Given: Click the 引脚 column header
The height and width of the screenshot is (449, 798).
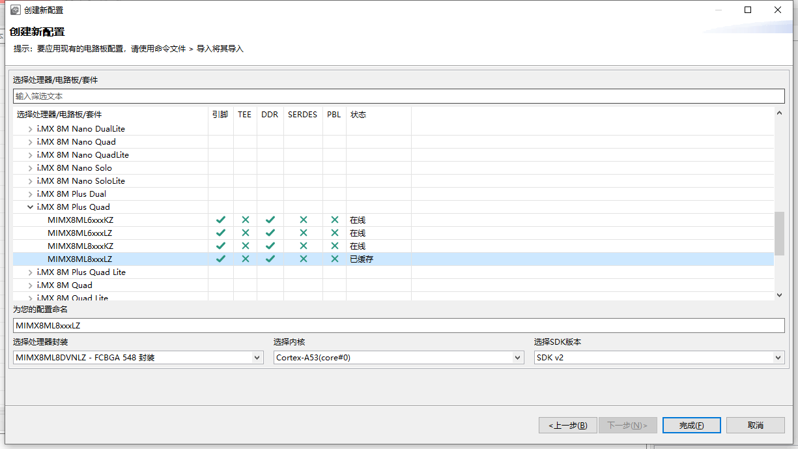Looking at the screenshot, I should point(220,115).
